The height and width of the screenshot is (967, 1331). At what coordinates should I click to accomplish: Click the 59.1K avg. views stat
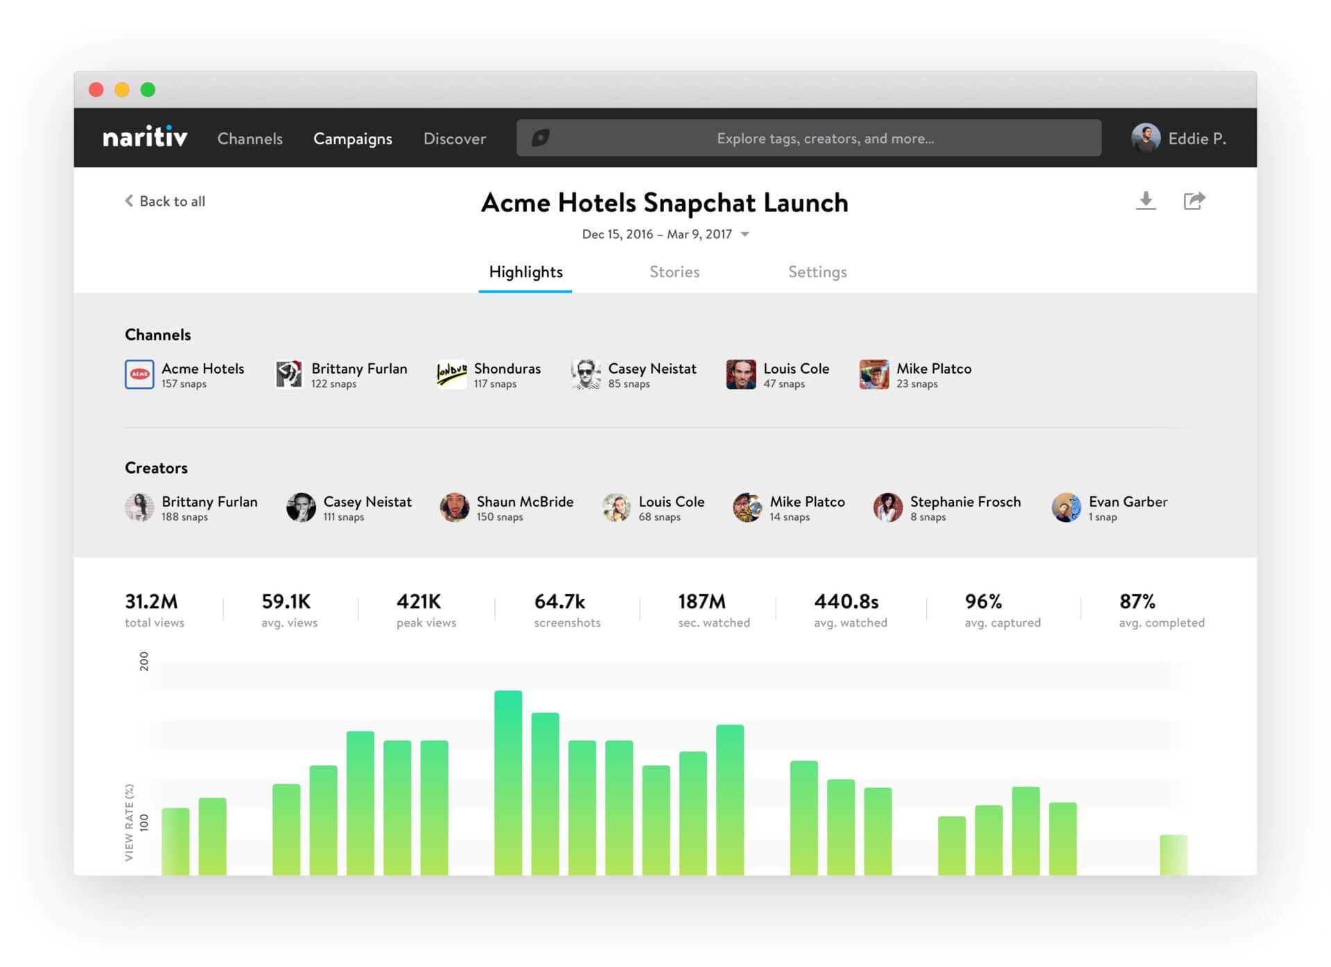click(289, 610)
